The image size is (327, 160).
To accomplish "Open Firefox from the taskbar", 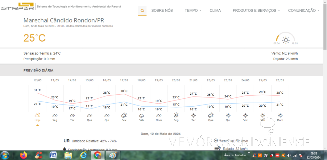I will (x=23, y=155).
